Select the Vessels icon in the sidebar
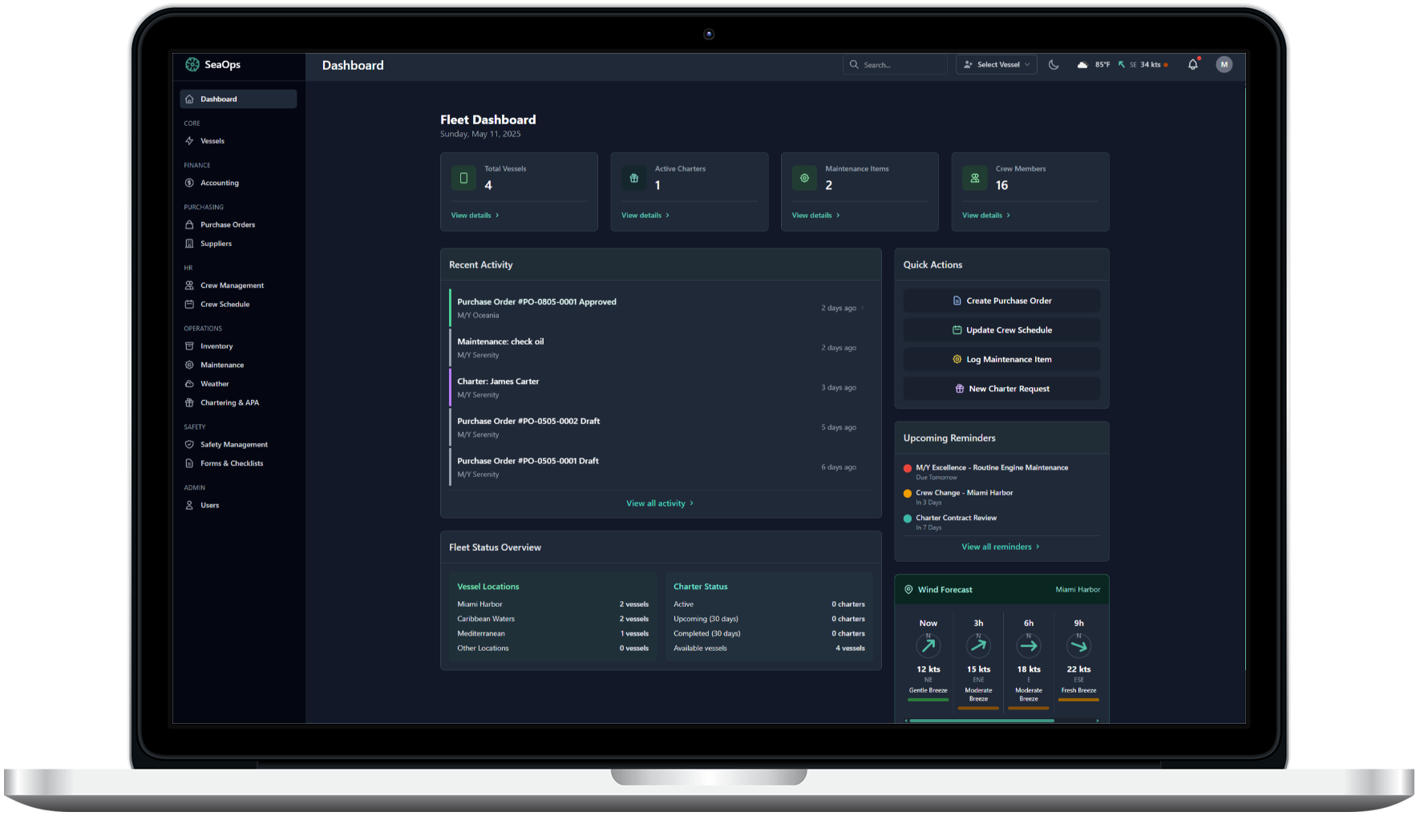 pos(189,140)
